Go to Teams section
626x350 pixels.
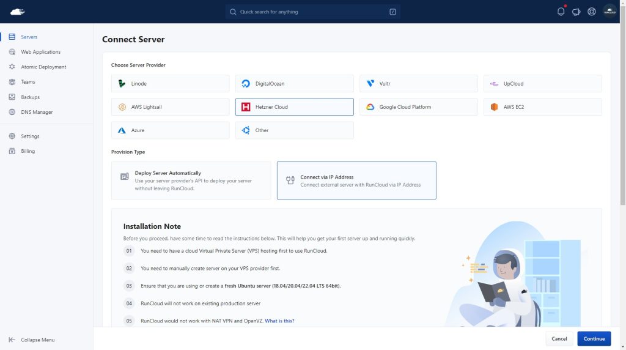click(x=28, y=82)
